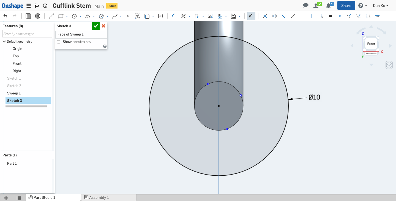This screenshot has height=201, width=396.
Task: Collapse the Default geometry folder
Action: tap(4, 42)
